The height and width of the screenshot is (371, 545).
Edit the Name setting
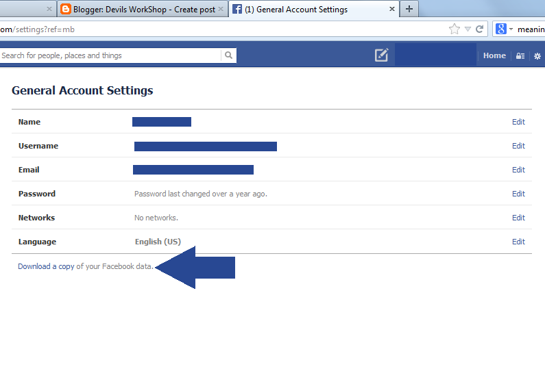[518, 122]
